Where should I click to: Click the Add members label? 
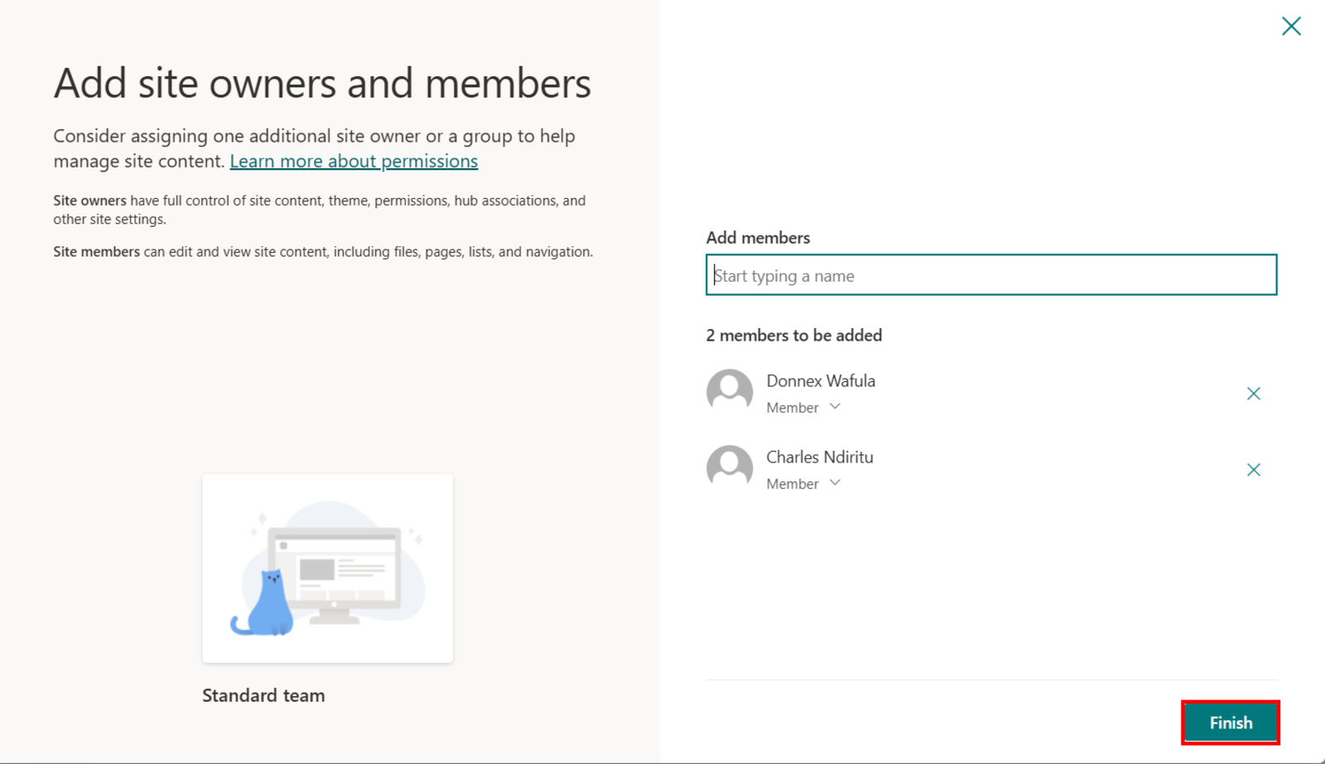(758, 238)
